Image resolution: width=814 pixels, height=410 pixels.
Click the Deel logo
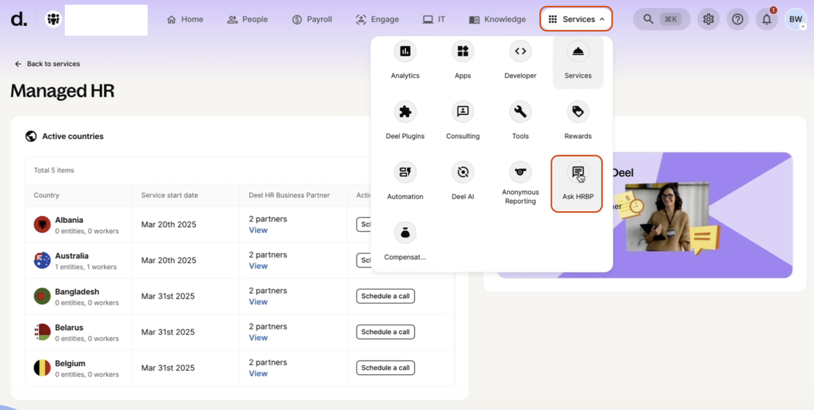(19, 19)
